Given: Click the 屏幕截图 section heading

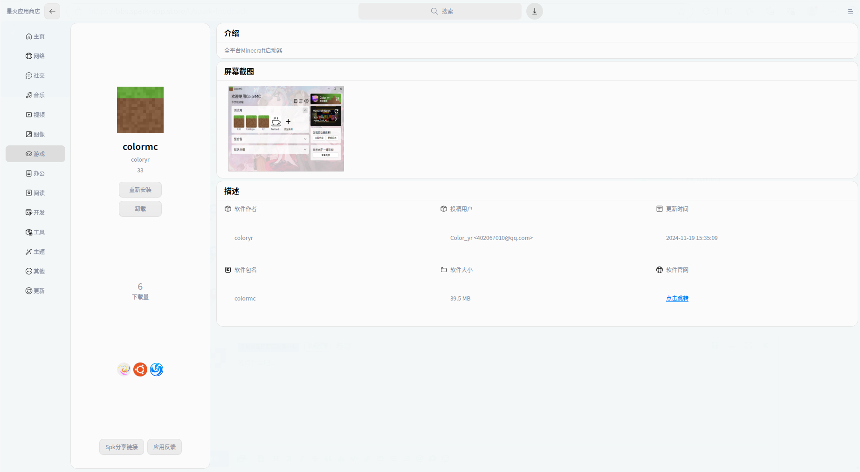Looking at the screenshot, I should click(x=239, y=71).
